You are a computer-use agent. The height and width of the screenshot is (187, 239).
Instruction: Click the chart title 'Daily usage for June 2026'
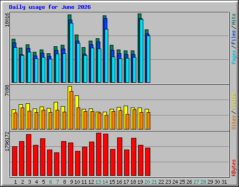[x=50, y=7]
